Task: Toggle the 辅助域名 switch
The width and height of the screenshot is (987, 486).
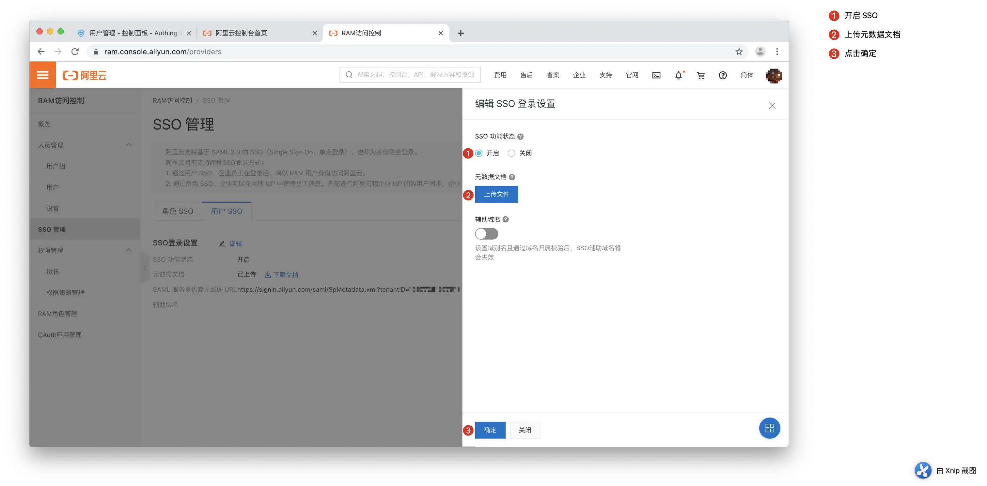Action: [x=486, y=234]
